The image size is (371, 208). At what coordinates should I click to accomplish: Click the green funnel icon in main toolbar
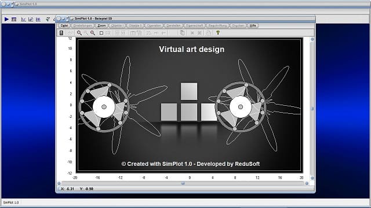pyautogui.click(x=48, y=19)
